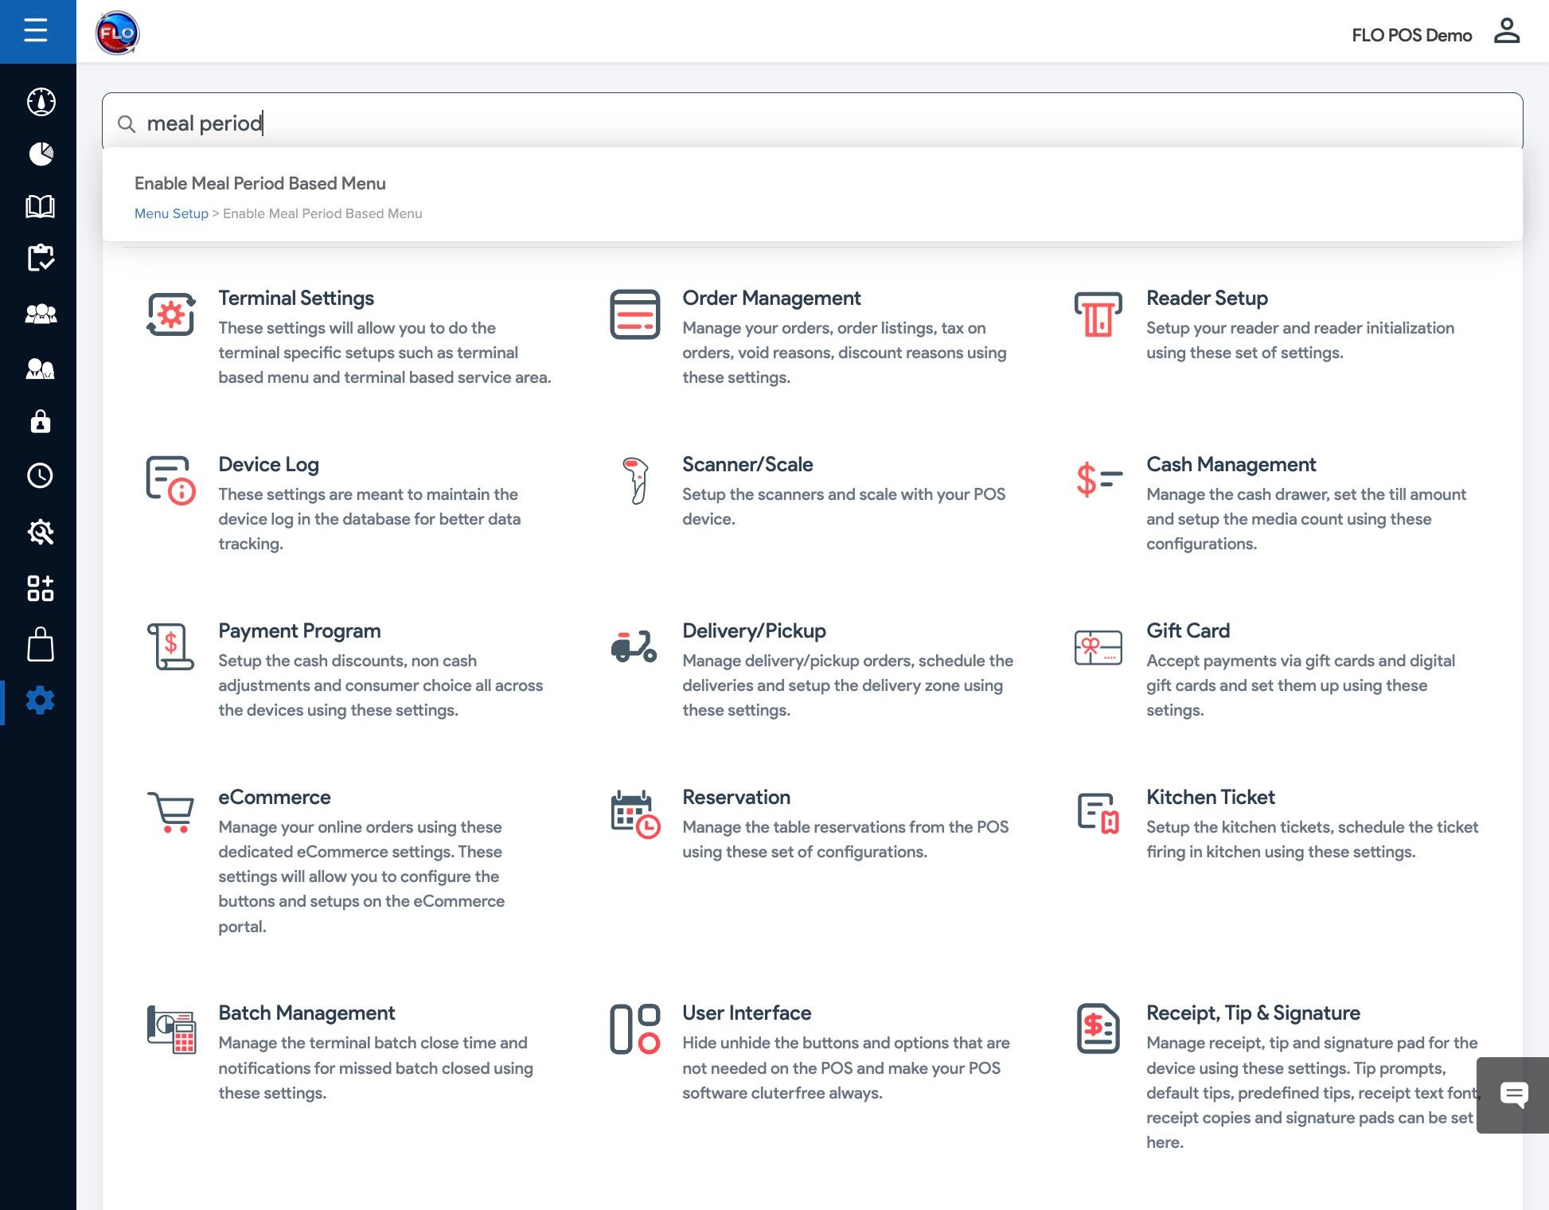This screenshot has width=1549, height=1210.
Task: Click the clipboard checkmark sidebar icon
Action: click(x=41, y=258)
